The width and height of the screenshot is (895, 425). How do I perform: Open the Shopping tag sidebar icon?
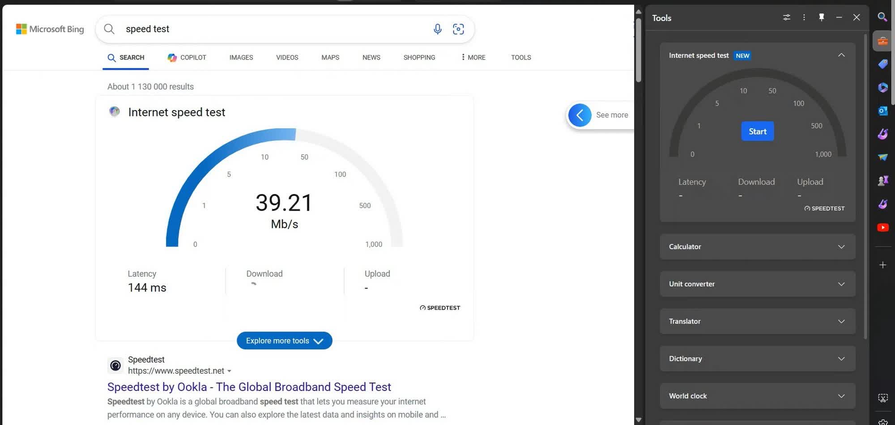click(x=882, y=64)
